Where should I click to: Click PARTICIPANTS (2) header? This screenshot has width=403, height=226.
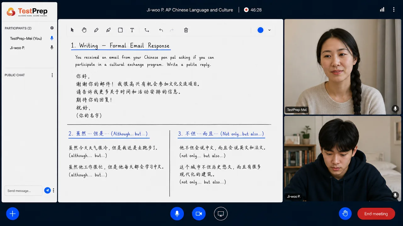point(18,28)
